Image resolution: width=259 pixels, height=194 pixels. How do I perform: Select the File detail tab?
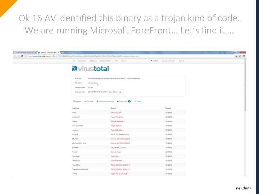coord(89,101)
